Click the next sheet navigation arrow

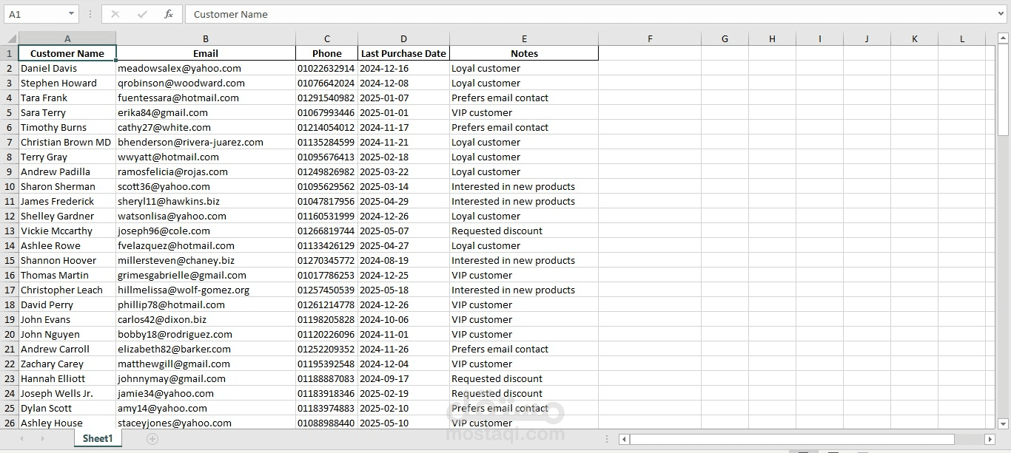[x=42, y=439]
